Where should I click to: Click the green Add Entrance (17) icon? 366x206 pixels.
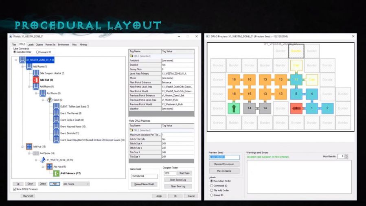pyautogui.click(x=56, y=173)
